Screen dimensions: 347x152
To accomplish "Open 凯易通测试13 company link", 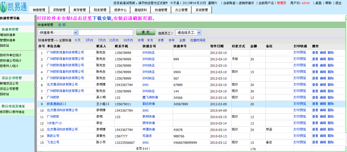I will click(56, 104).
